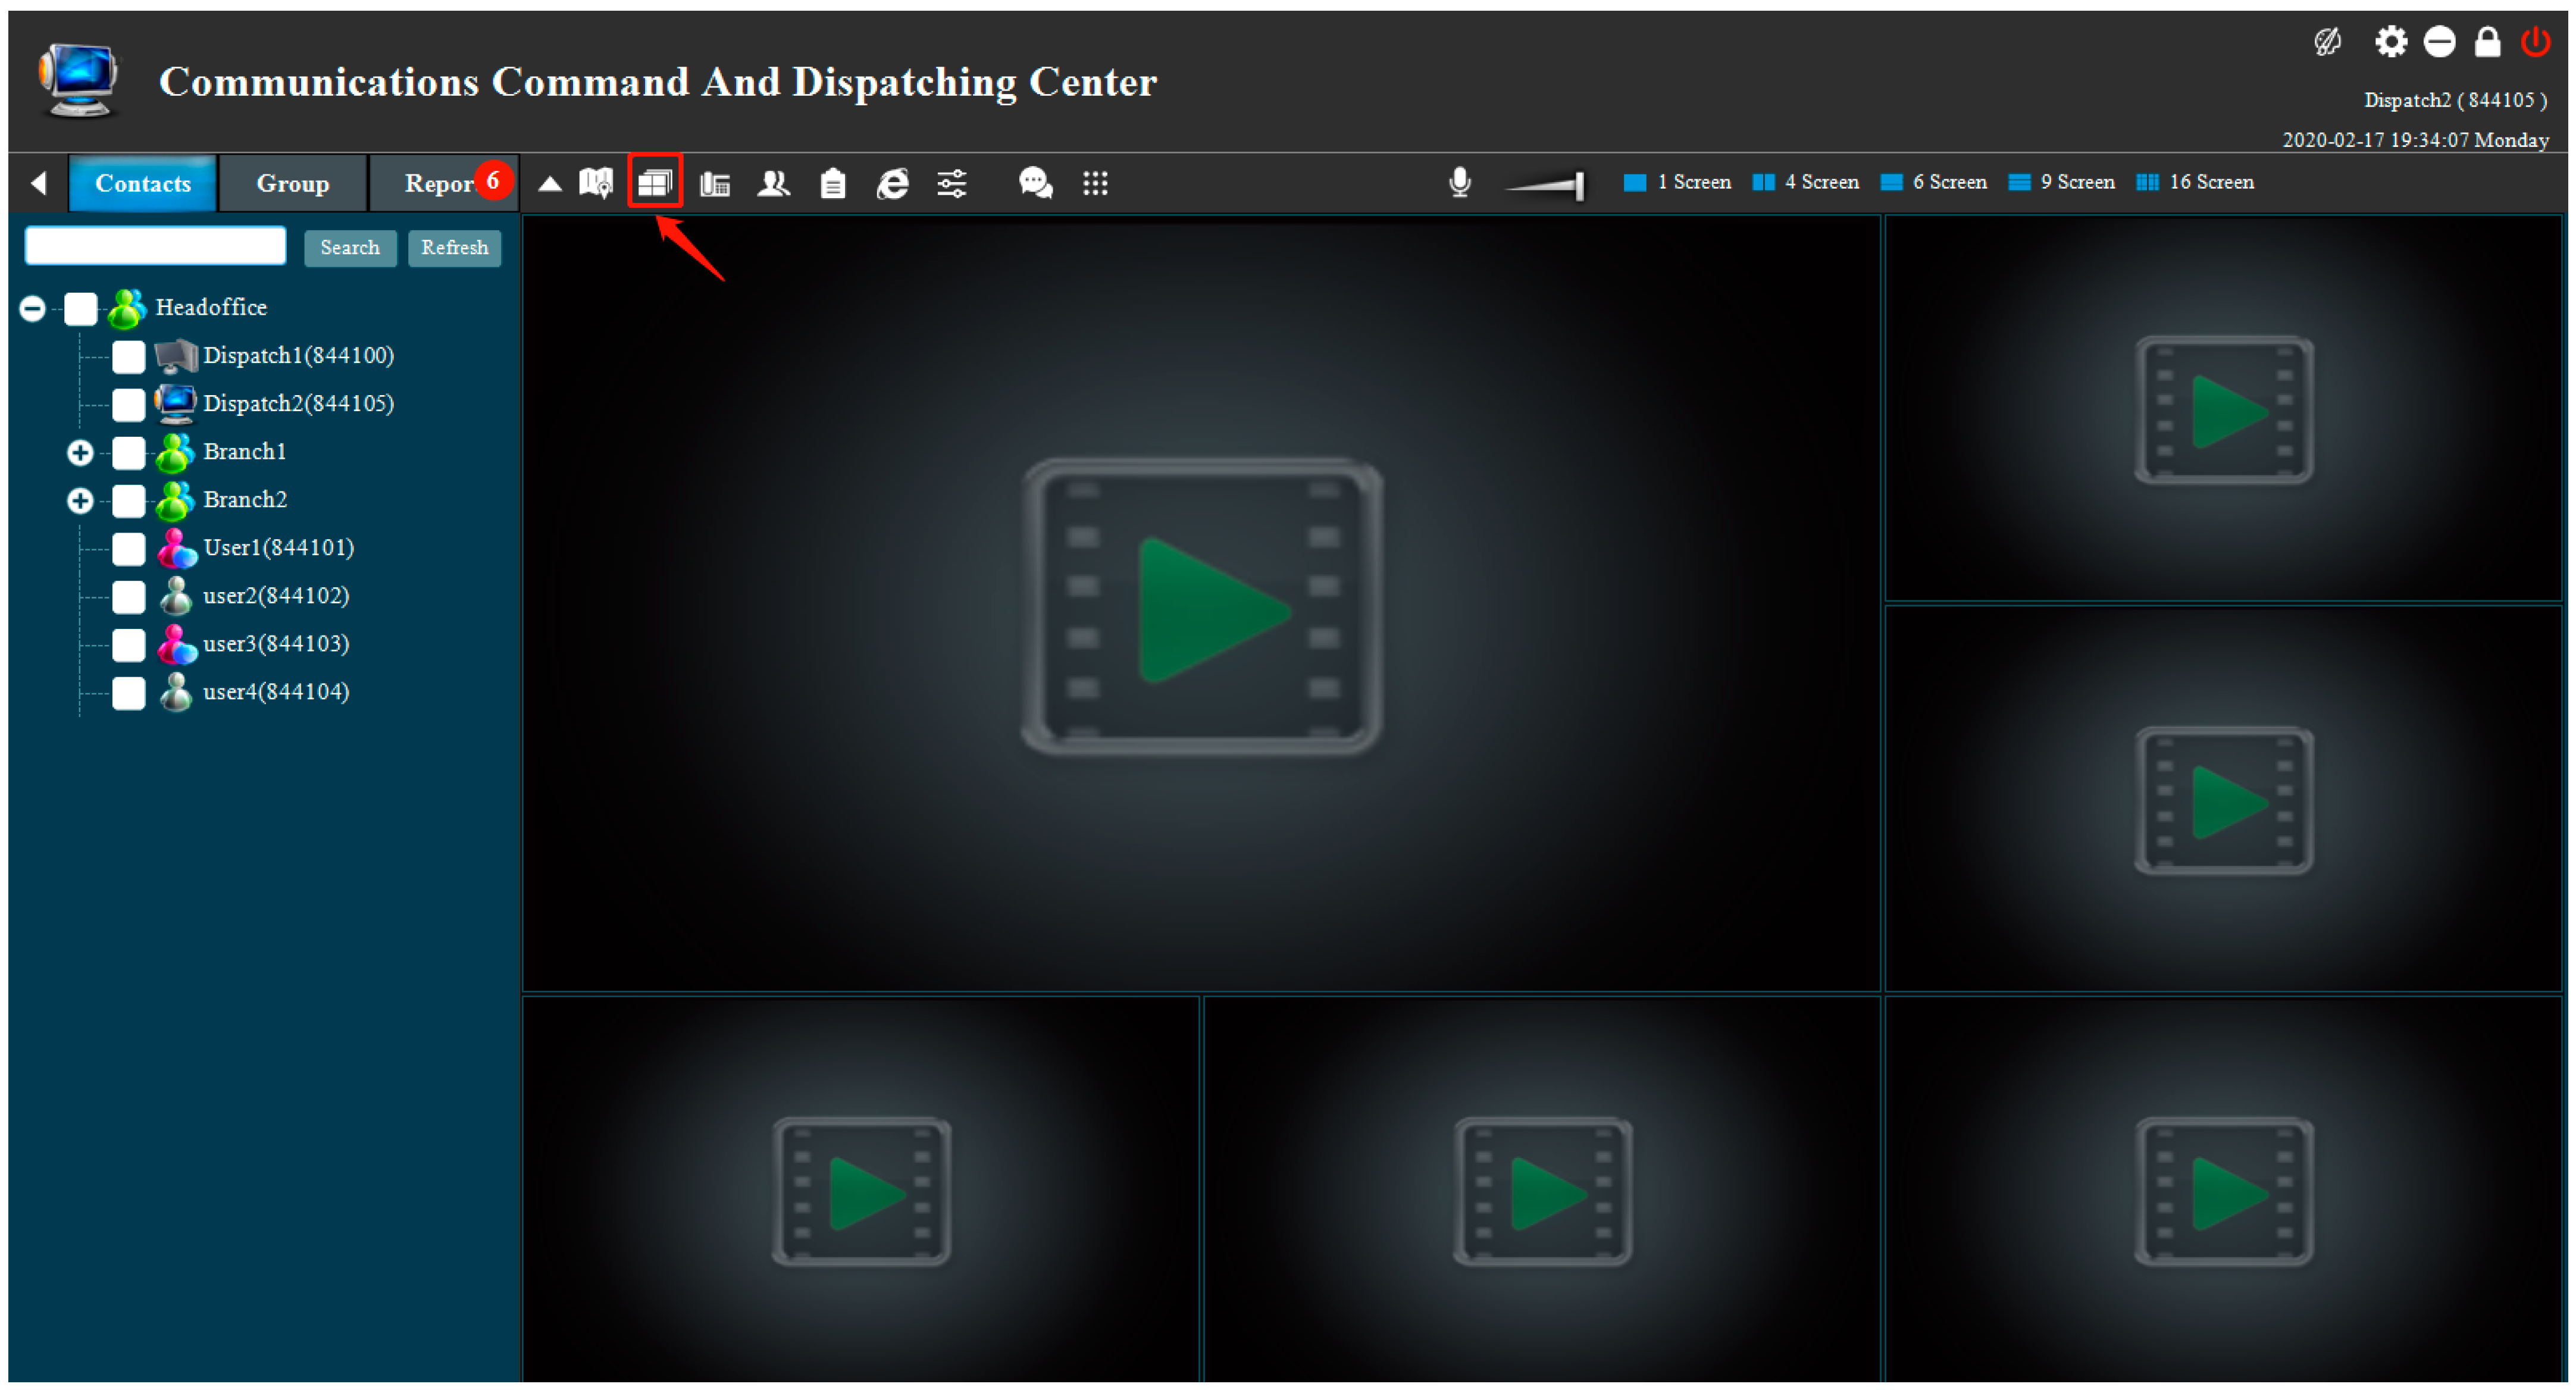Check the user4(844104) checkbox
Screen dimensions: 2576x1390
128,692
